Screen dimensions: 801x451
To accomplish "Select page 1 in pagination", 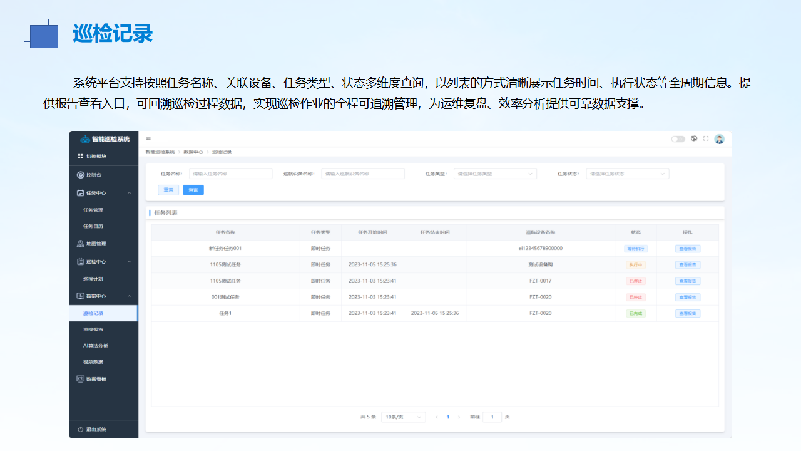I will [x=447, y=417].
